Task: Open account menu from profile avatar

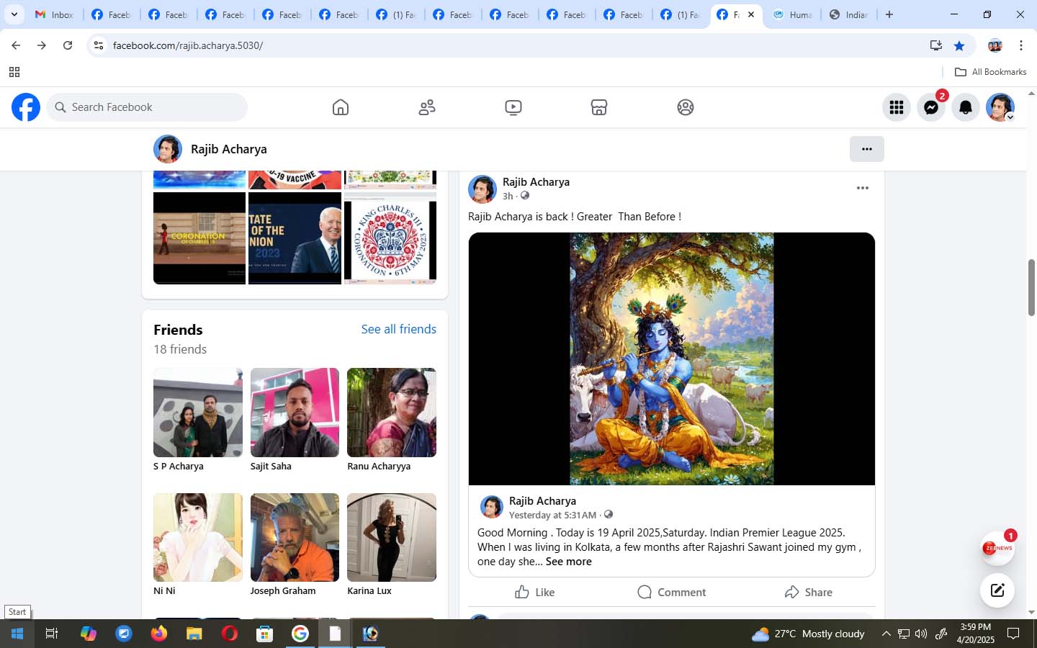Action: (1000, 107)
